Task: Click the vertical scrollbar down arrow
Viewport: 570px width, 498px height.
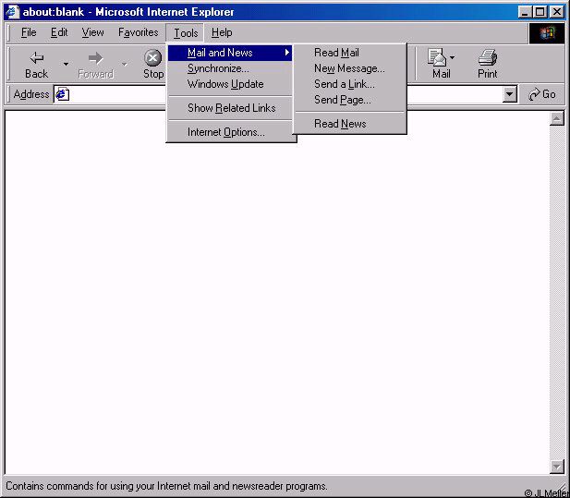Action: tap(557, 467)
